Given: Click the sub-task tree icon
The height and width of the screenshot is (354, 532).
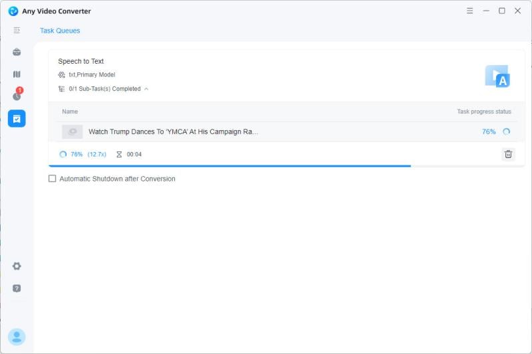Looking at the screenshot, I should pyautogui.click(x=61, y=89).
